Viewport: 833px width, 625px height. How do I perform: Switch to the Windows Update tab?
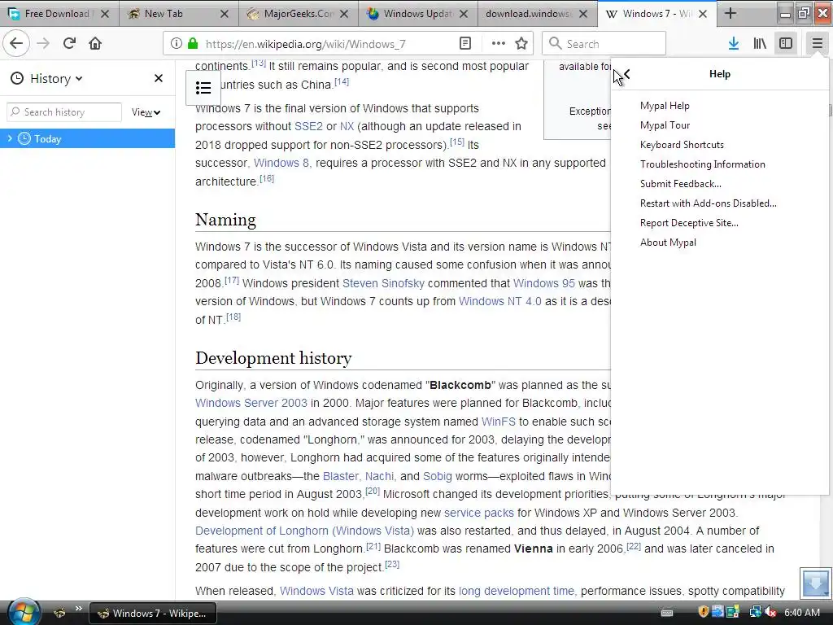pos(418,14)
